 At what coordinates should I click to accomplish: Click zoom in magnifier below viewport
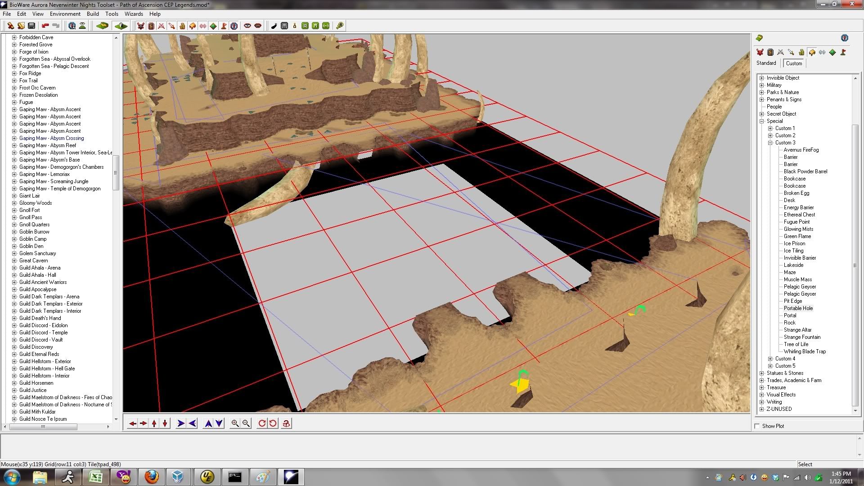235,423
